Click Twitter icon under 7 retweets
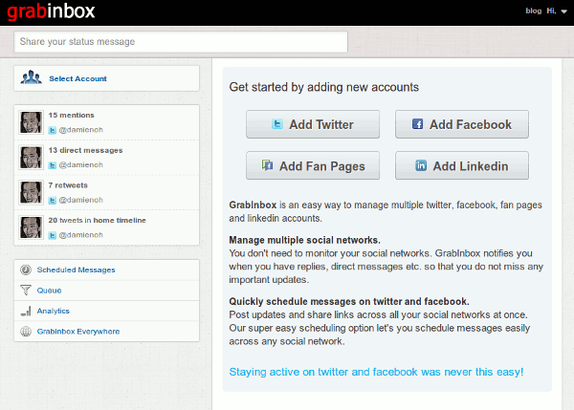574x410 pixels. pos(53,200)
